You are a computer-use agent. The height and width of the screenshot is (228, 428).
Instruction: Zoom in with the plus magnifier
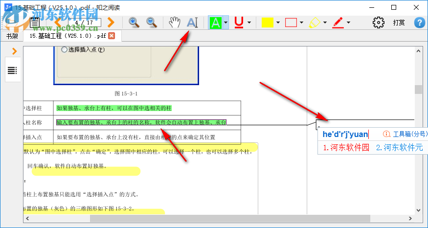coord(134,23)
